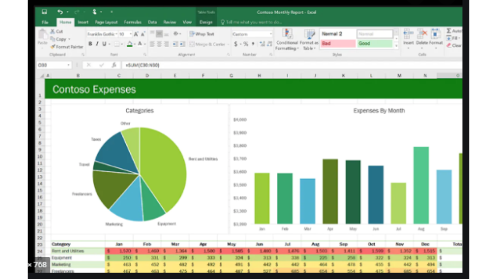Toggle Underline formatting
Screen dimensions: 497x279
[x=104, y=44]
